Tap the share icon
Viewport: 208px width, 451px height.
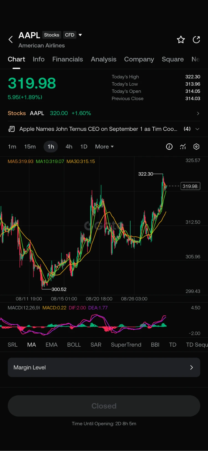pos(196,40)
